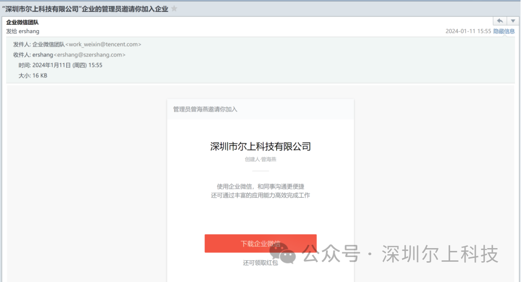Viewport: 521px width, 282px height.
Task: Click the 创建人·曾海燕 caption
Action: click(x=260, y=159)
